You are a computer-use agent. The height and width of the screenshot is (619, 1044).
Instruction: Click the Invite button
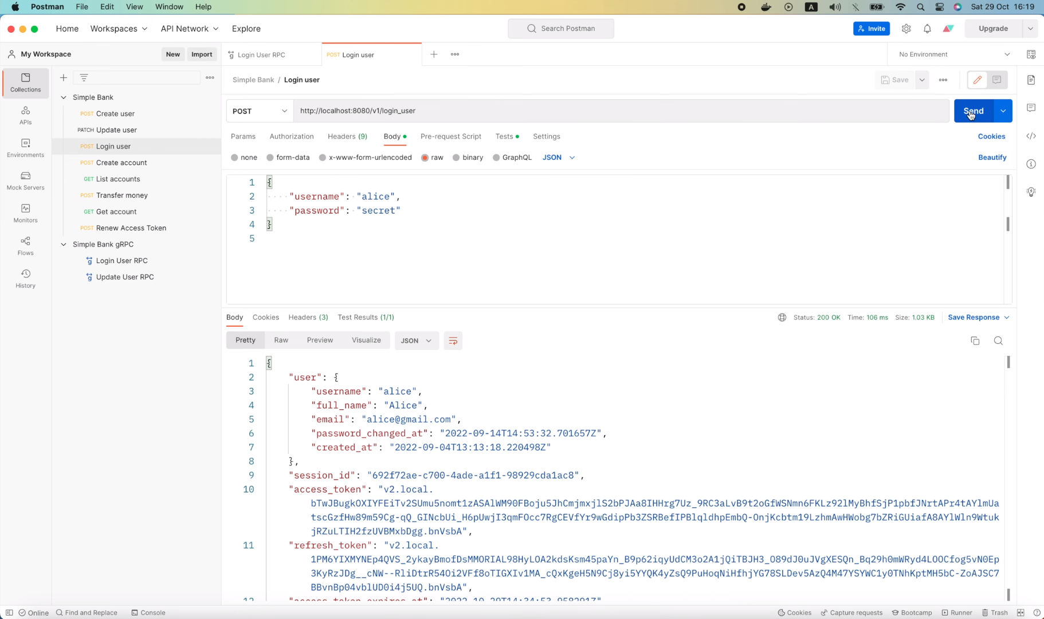pos(871,29)
